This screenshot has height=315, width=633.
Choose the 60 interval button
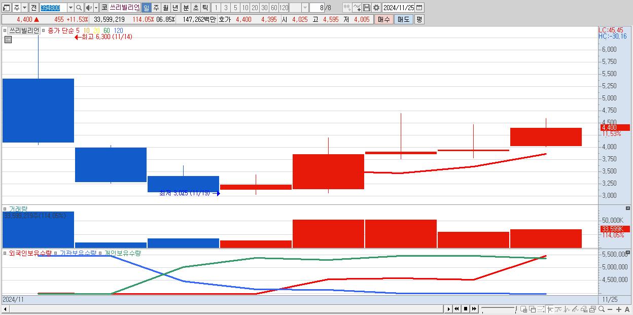tap(274, 8)
